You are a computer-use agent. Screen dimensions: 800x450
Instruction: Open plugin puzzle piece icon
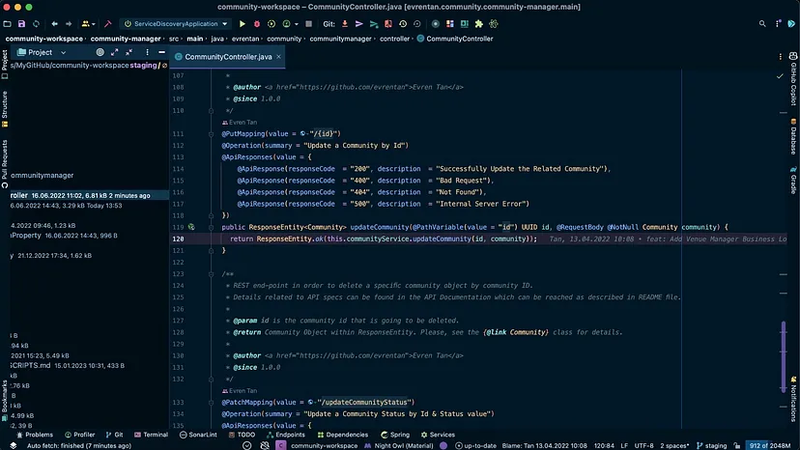tap(478, 24)
